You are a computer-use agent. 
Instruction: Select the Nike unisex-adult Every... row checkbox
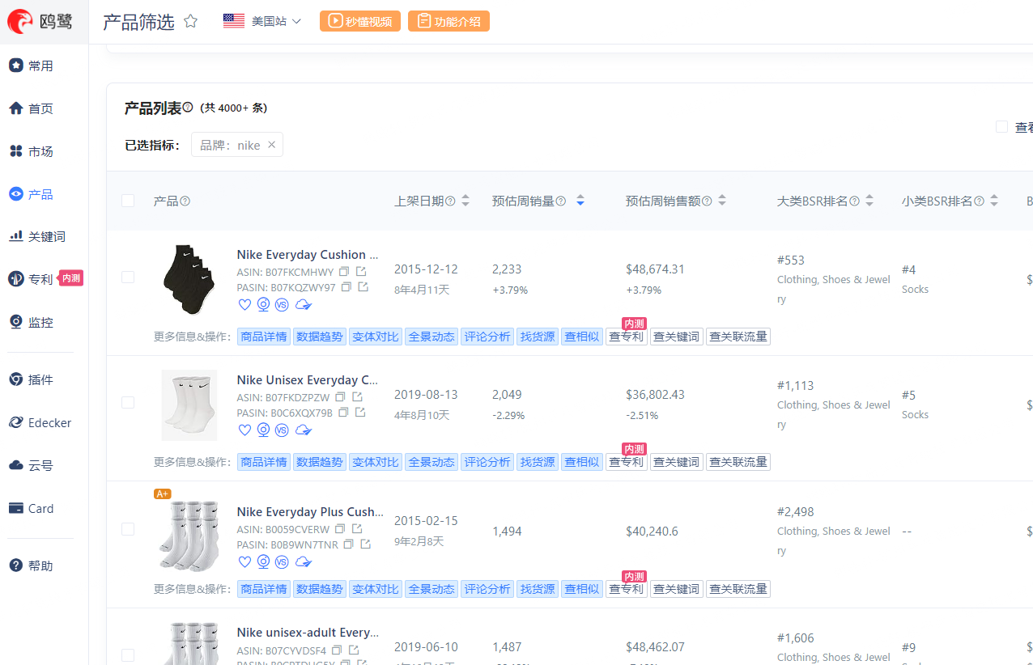128,655
